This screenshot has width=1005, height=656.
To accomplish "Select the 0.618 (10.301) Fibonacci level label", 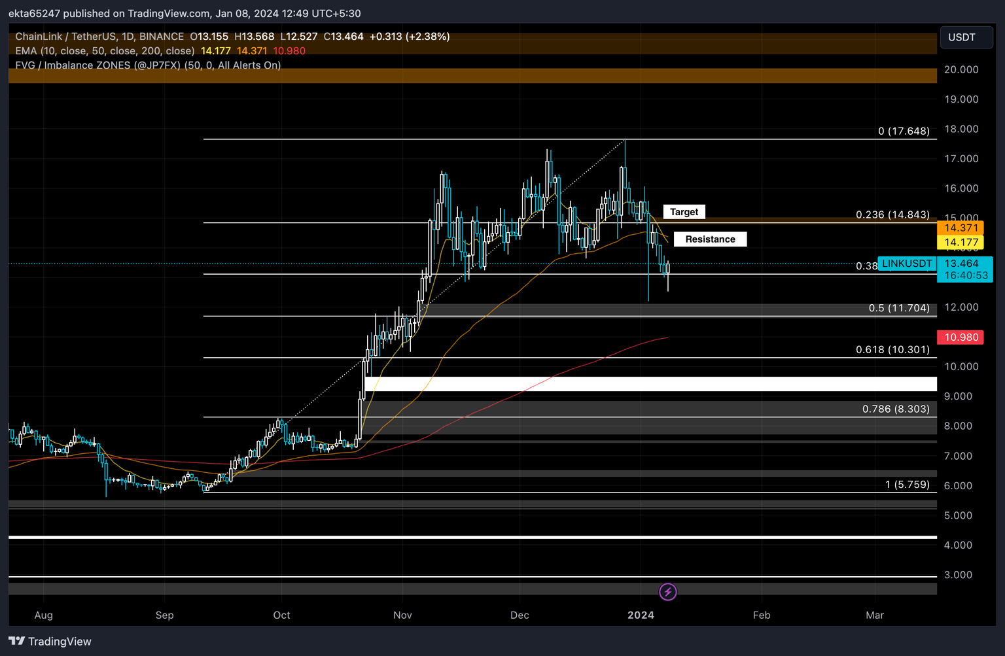I will [892, 349].
